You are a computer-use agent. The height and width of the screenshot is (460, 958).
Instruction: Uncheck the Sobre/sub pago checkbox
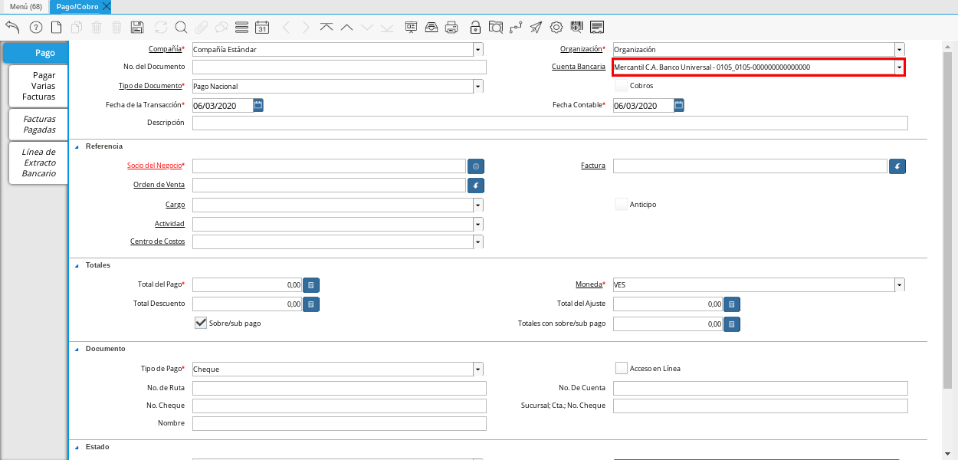tap(201, 324)
